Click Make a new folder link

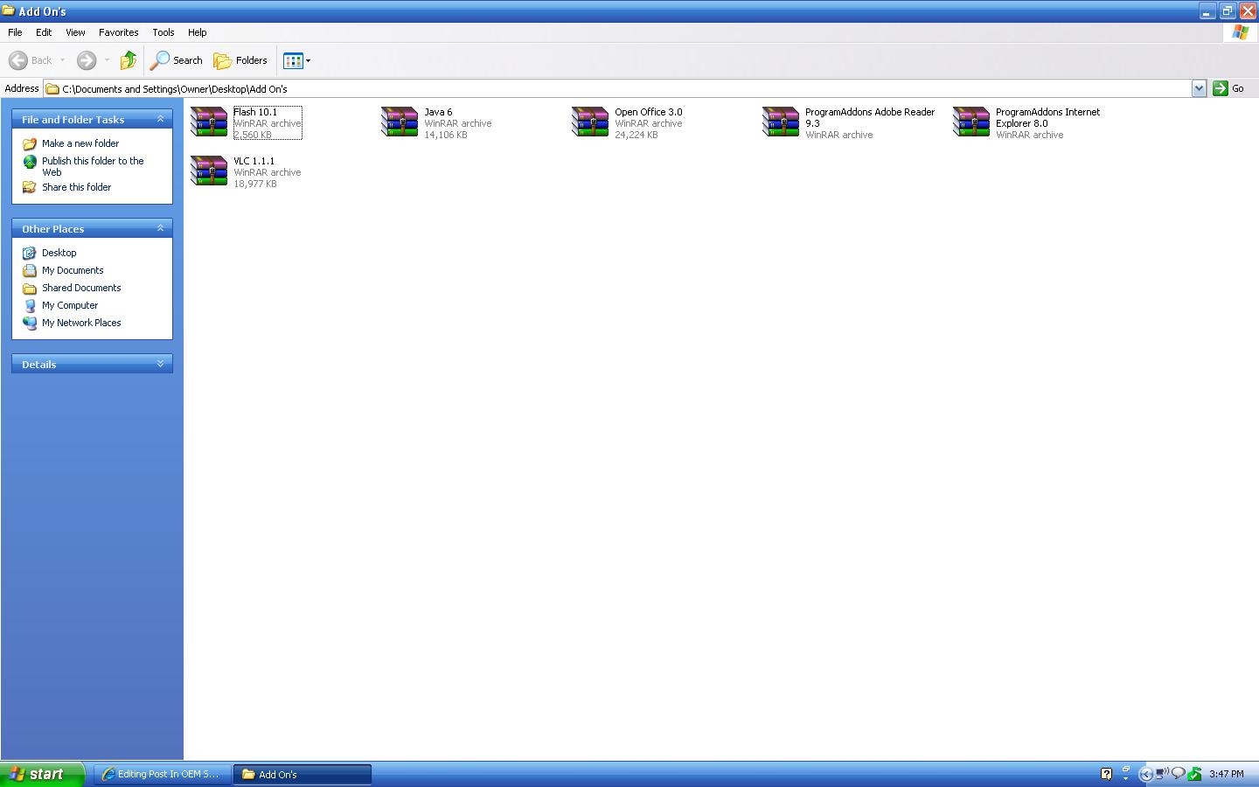pyautogui.click(x=80, y=143)
